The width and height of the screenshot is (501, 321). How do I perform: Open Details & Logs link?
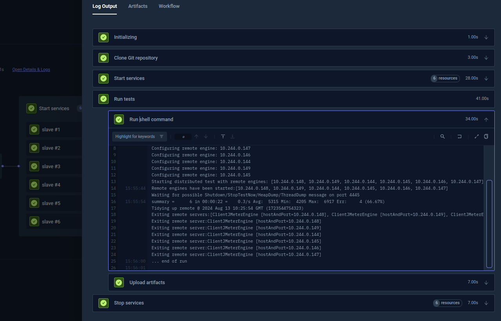pyautogui.click(x=31, y=69)
